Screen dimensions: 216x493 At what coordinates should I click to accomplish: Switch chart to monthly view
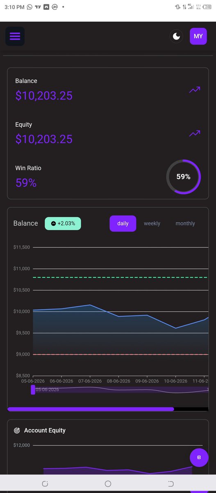tap(185, 223)
